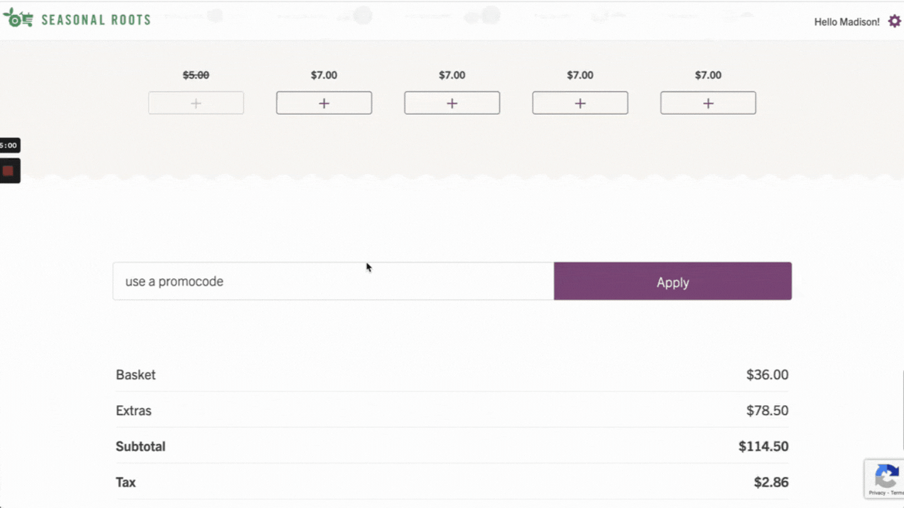The height and width of the screenshot is (508, 904).
Task: Open the reCAPTCHA Privacy link
Action: coord(877,493)
